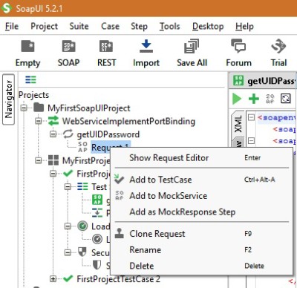
Task: Open the Step menu
Action: tap(139, 26)
